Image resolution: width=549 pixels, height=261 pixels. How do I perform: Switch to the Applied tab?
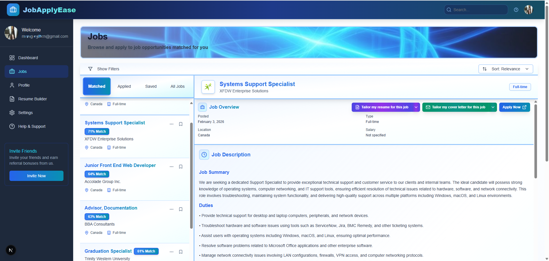pyautogui.click(x=124, y=86)
